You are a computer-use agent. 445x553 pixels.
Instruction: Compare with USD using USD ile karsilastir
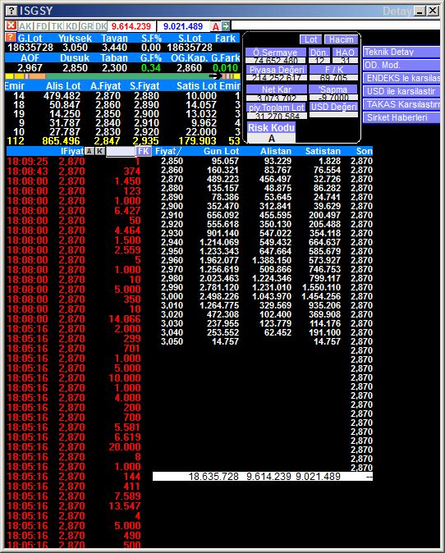point(401,91)
